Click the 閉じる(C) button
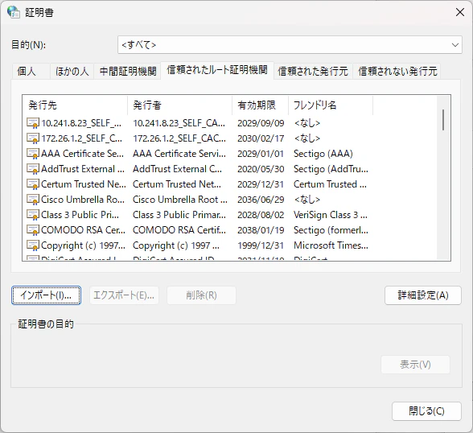The height and width of the screenshot is (433, 473). point(426,411)
